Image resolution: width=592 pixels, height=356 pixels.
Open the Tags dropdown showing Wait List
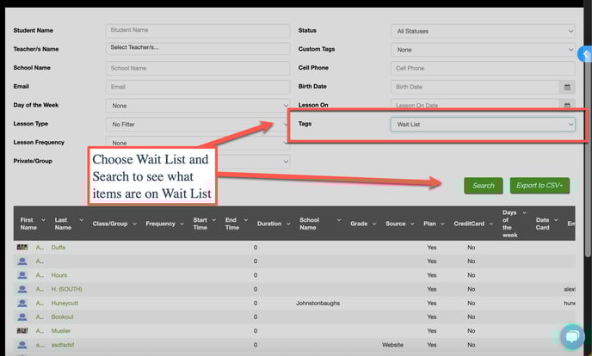point(482,125)
